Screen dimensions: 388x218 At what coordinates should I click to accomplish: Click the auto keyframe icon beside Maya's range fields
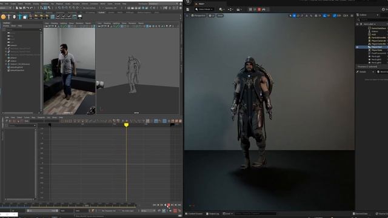pos(93,211)
